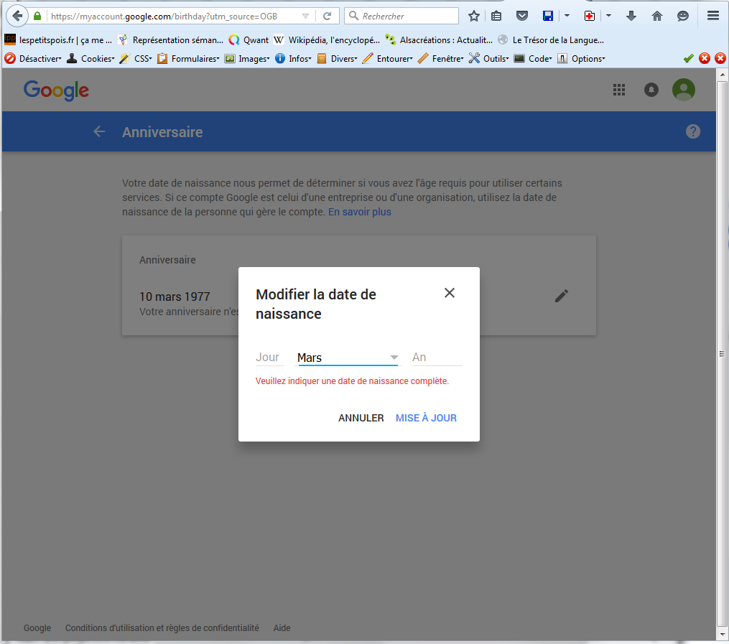Open the Wikipédia bookmark

coord(326,40)
